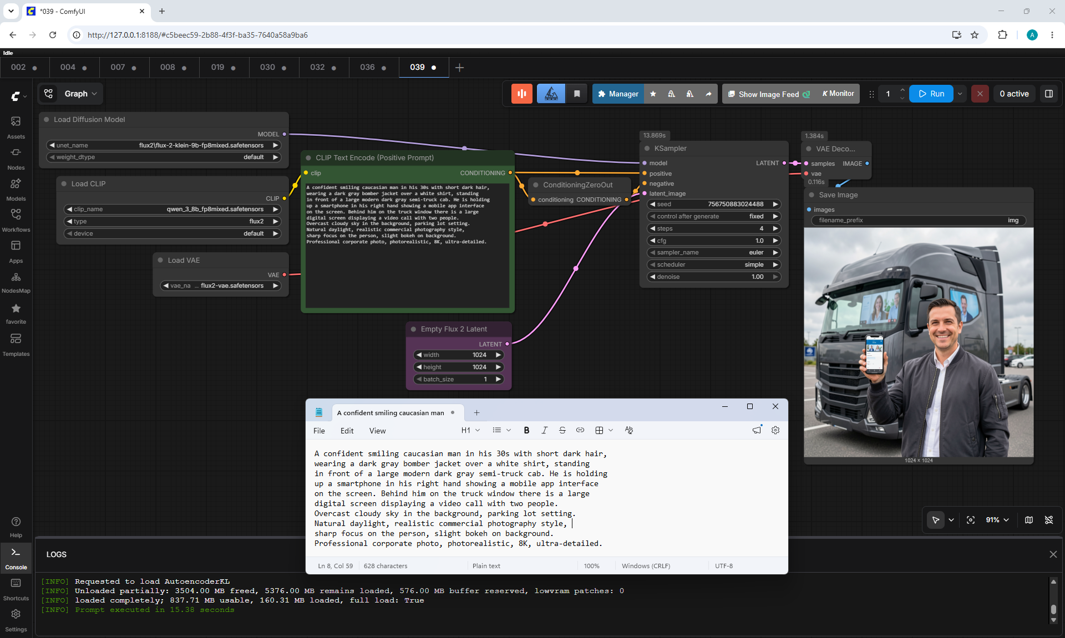Viewport: 1065px width, 638px height.
Task: Click the blue ship logo toolbar icon
Action: coord(551,94)
